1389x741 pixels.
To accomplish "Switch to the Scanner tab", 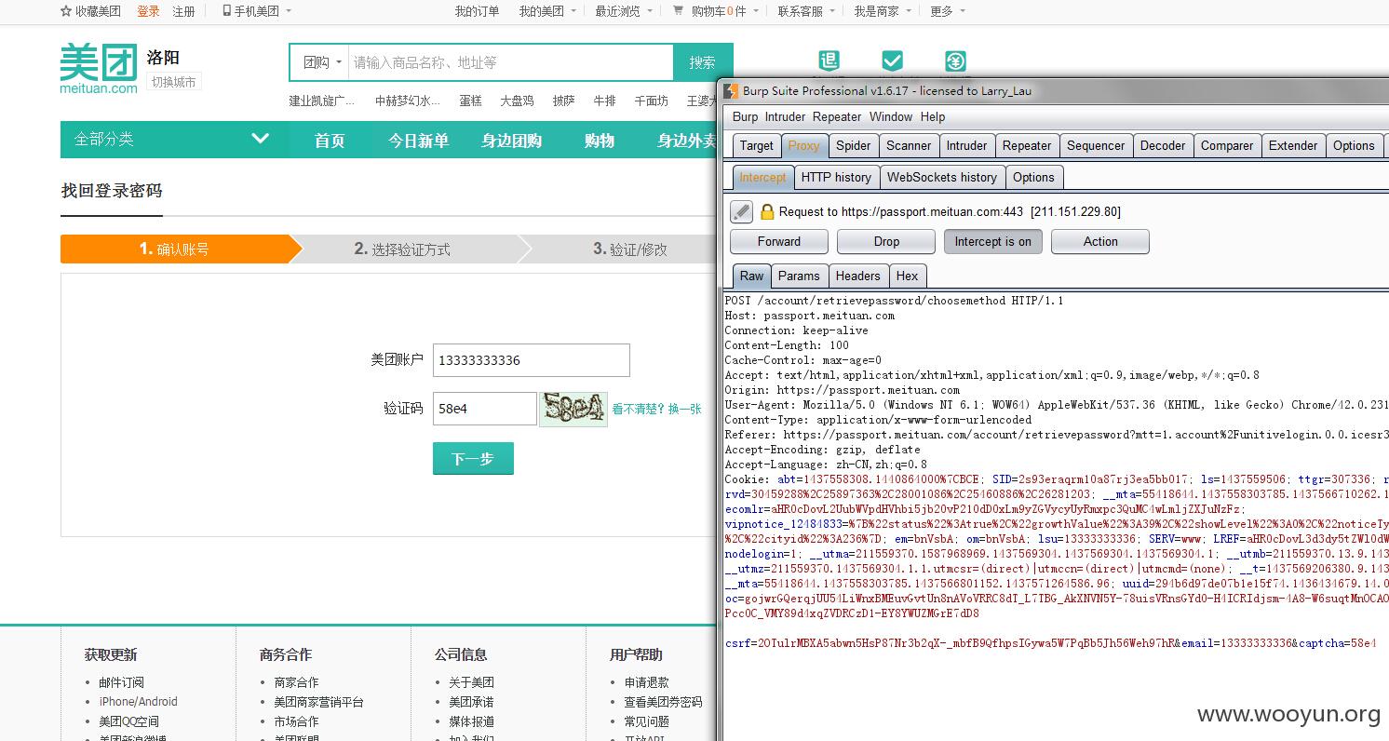I will [909, 145].
